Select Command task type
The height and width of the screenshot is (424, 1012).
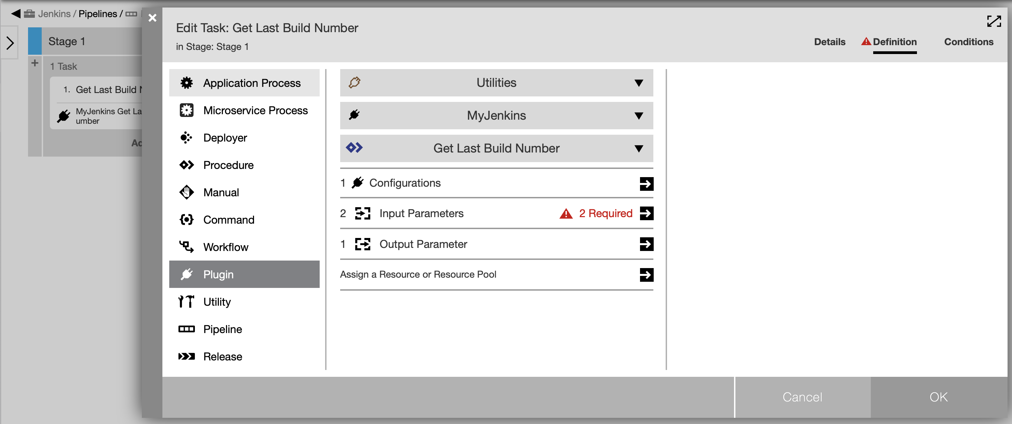[x=244, y=220]
